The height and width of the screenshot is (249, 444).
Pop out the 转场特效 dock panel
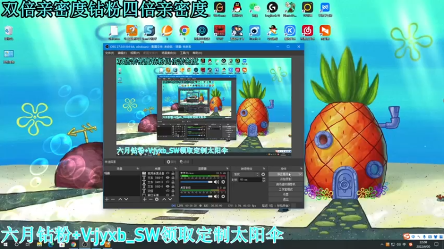[264, 169]
